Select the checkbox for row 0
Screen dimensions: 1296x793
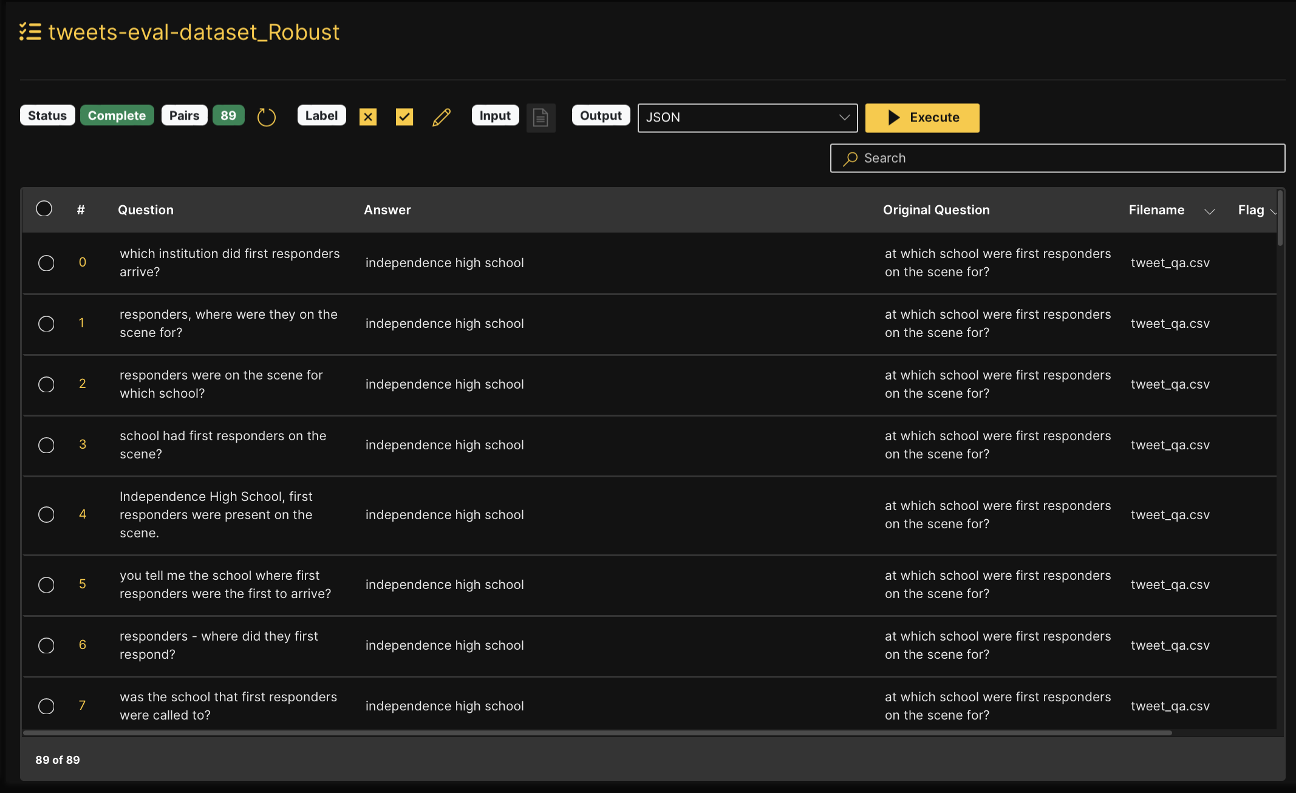click(46, 263)
